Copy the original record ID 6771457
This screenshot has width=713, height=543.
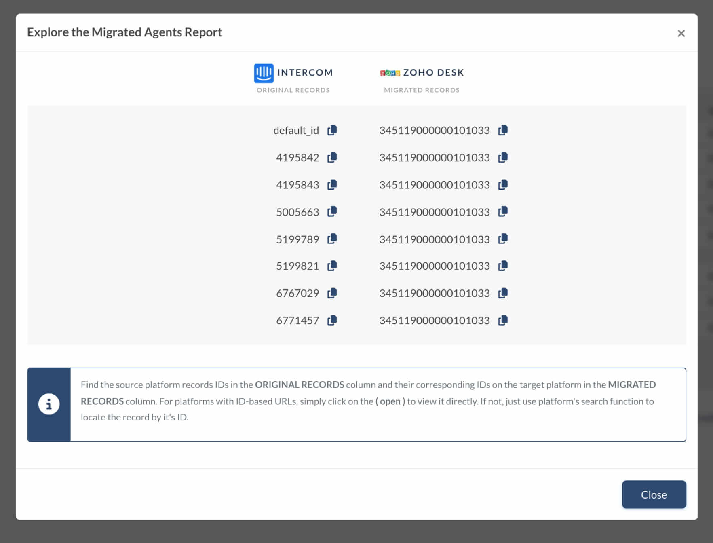click(x=332, y=320)
